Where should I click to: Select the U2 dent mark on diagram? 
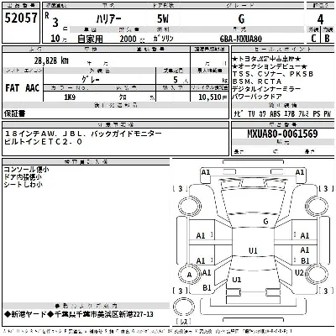299,272
